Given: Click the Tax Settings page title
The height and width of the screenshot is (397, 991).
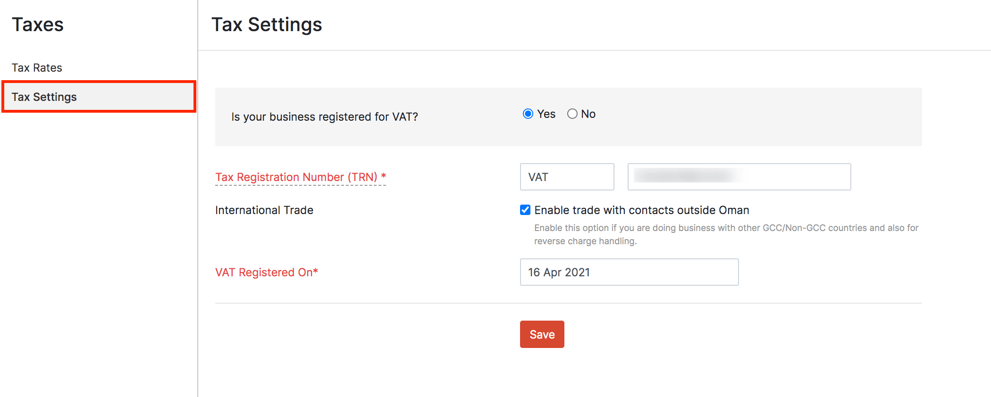Looking at the screenshot, I should pos(267,24).
